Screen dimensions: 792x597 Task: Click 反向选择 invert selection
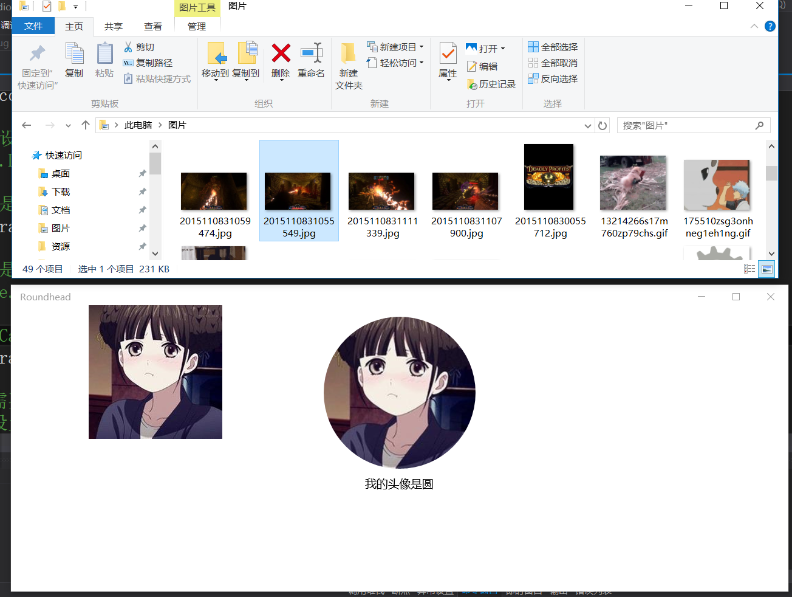[553, 78]
